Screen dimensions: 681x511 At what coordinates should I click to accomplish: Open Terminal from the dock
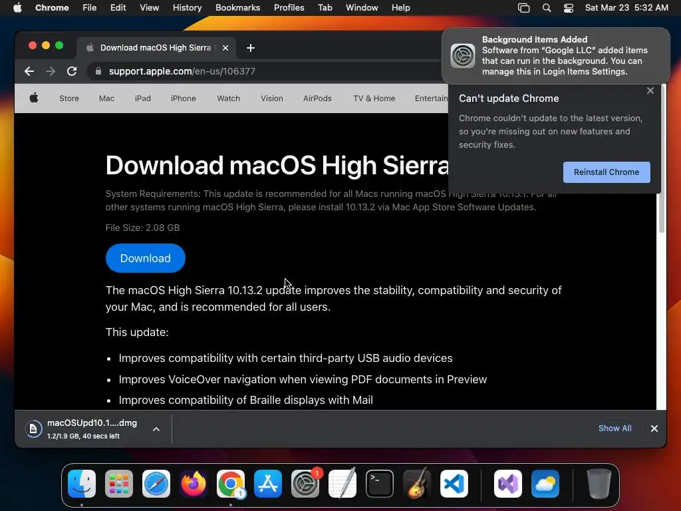tap(380, 484)
